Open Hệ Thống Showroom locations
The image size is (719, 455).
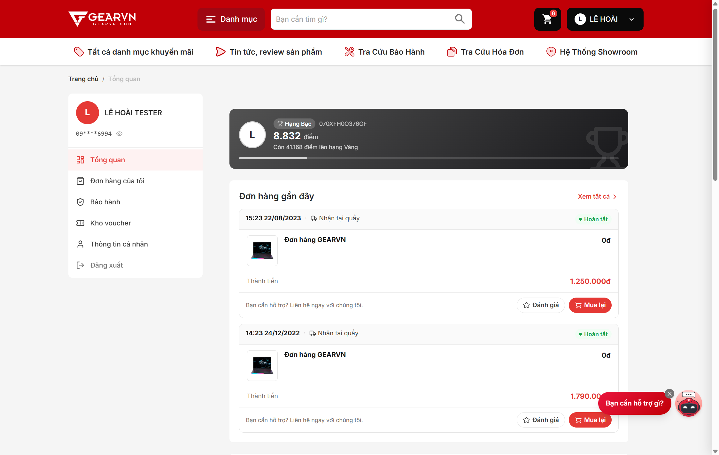pos(592,52)
